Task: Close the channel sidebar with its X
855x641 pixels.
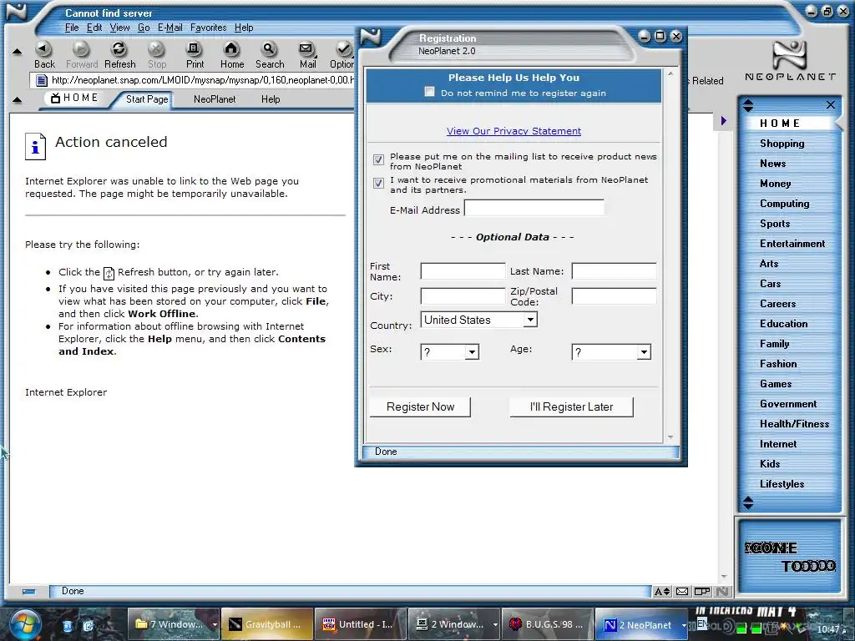Action: [831, 104]
